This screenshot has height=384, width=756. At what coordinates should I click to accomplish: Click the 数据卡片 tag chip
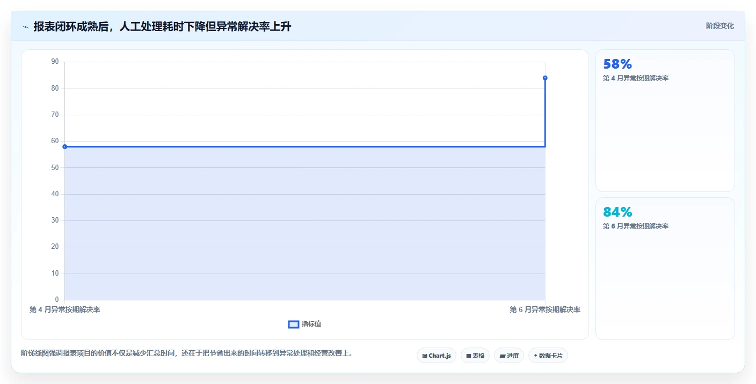[x=548, y=356]
